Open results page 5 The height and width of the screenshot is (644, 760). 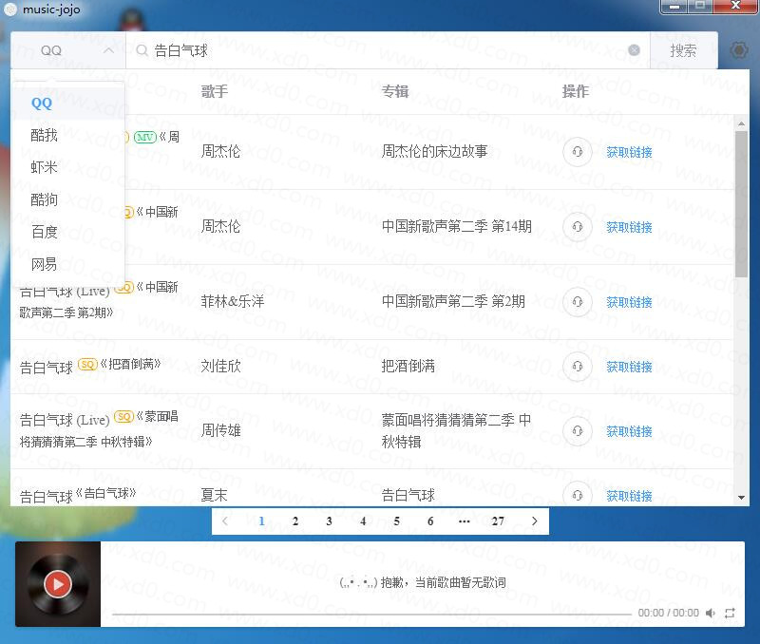pos(396,521)
